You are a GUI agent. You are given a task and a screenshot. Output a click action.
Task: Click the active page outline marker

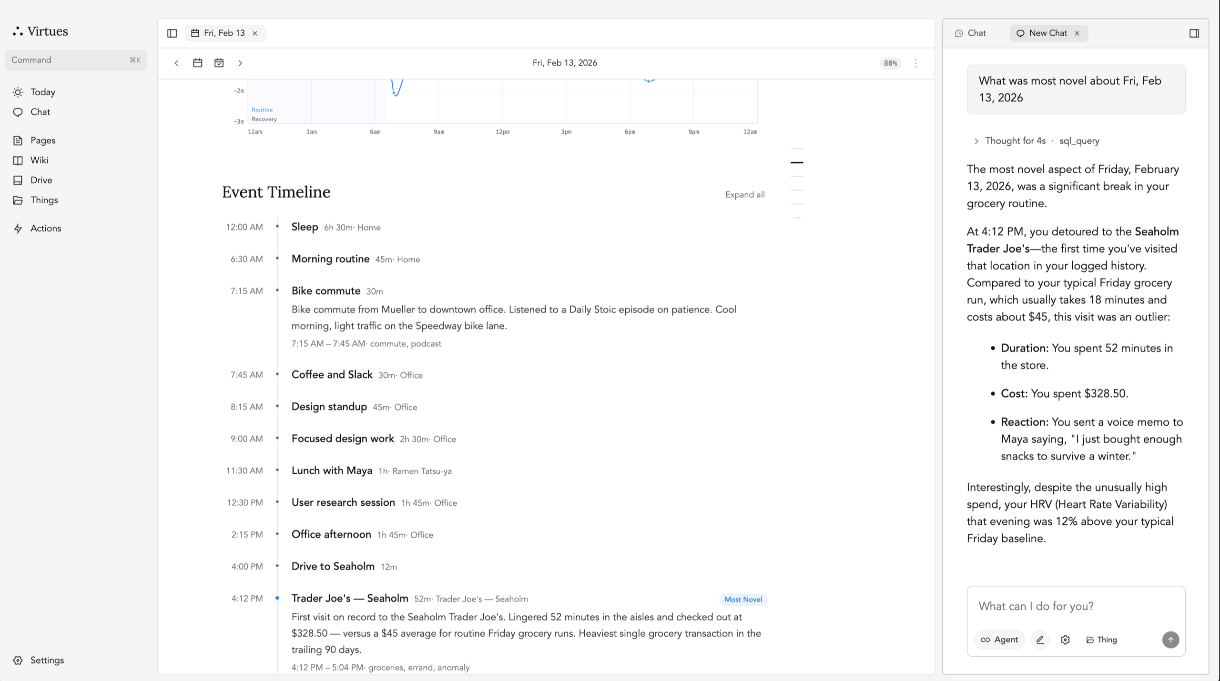click(x=797, y=162)
